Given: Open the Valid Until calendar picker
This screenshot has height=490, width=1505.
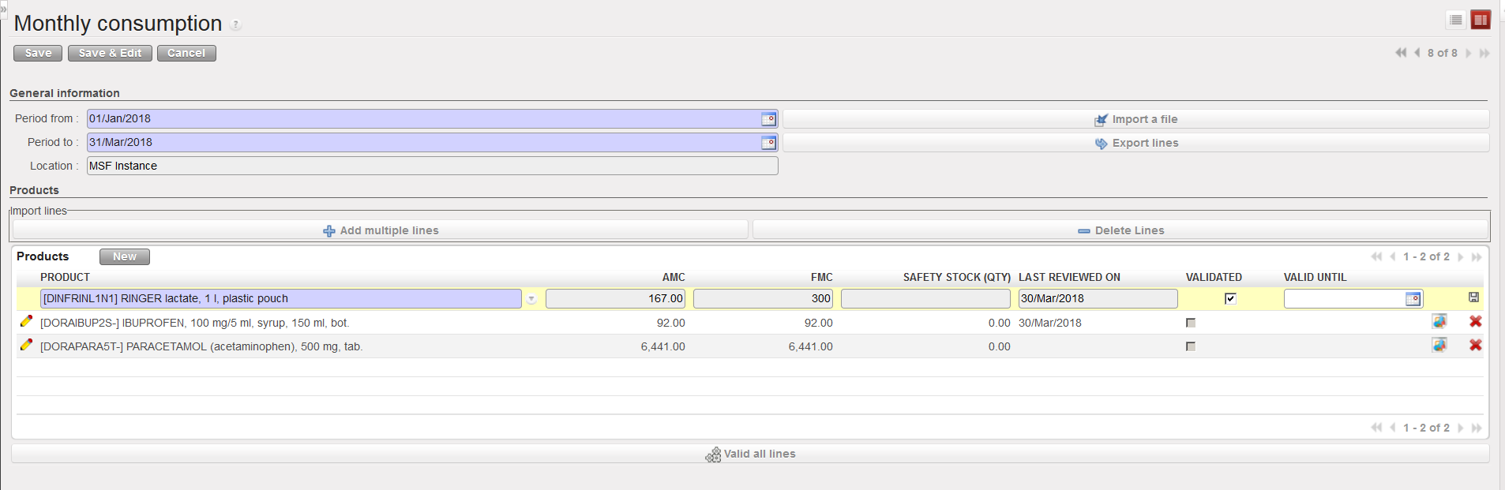Looking at the screenshot, I should tap(1413, 299).
